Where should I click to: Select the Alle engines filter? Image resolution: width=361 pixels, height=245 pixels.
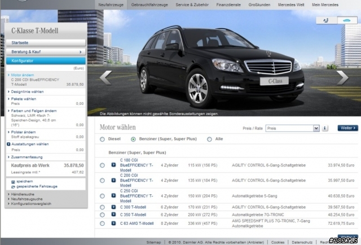click(209, 139)
